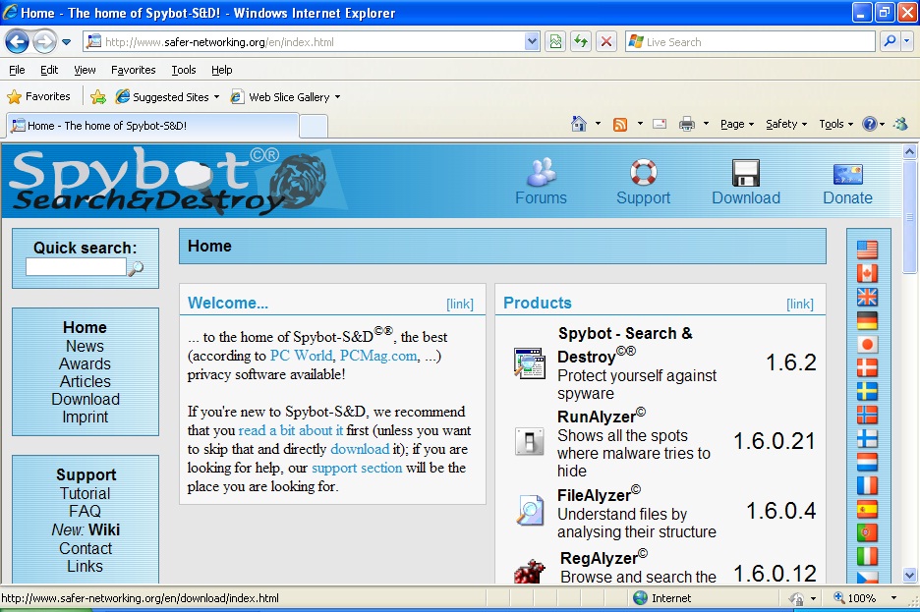Open the Support lifebuoy icon
The width and height of the screenshot is (920, 612).
pyautogui.click(x=643, y=172)
